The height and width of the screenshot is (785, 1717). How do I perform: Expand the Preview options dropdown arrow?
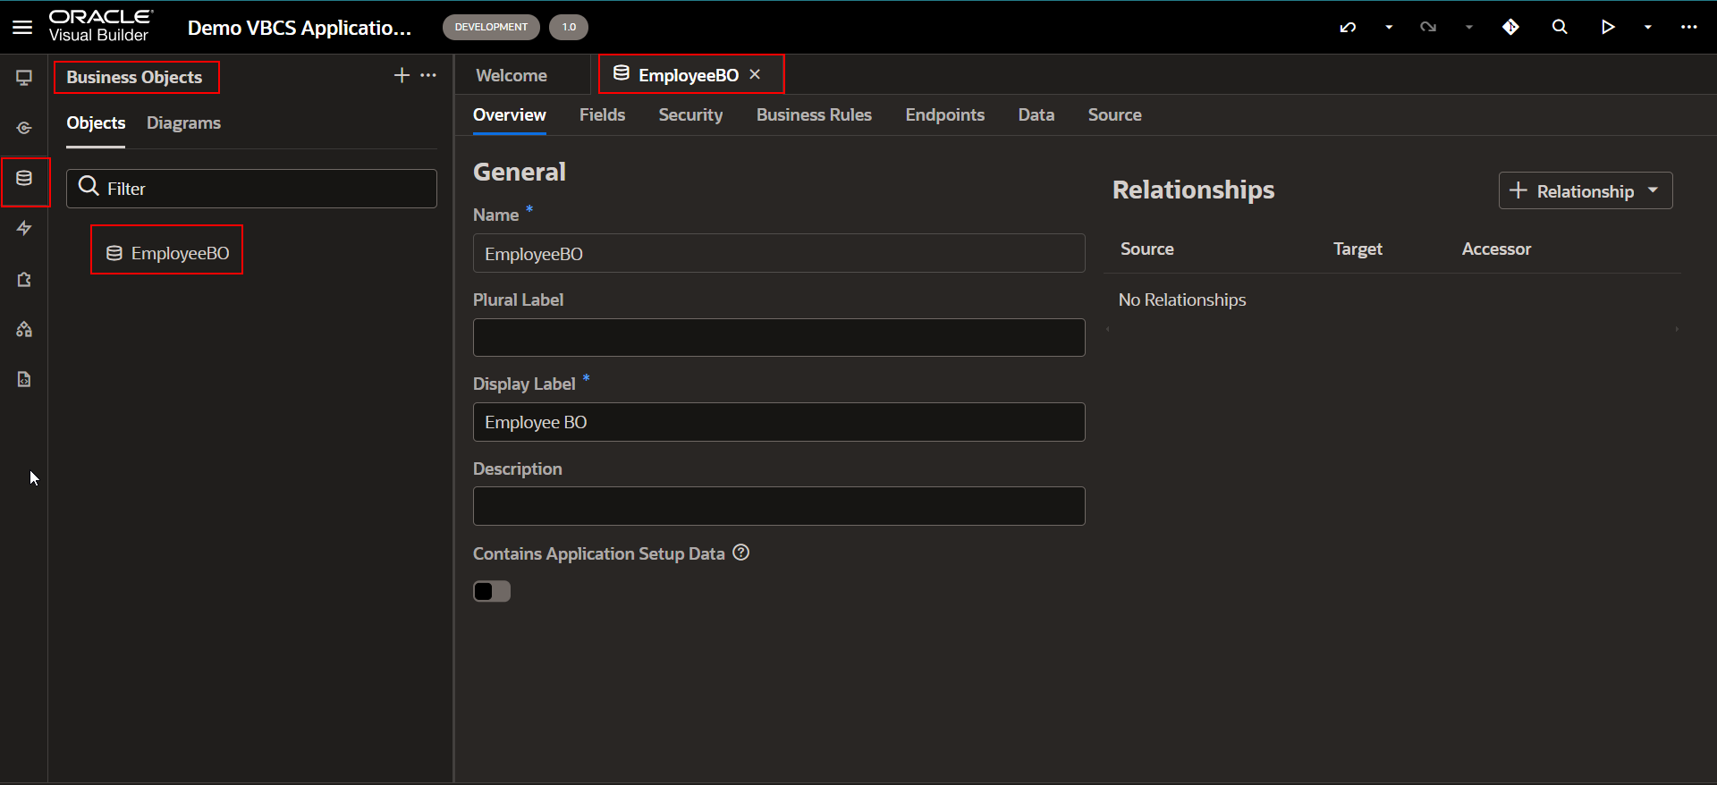point(1647,27)
